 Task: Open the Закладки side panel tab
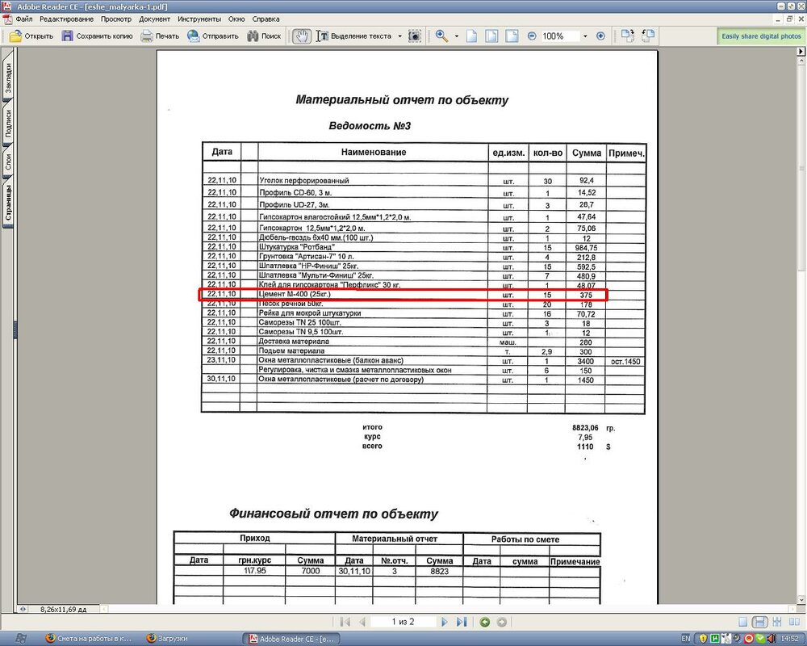coord(8,78)
